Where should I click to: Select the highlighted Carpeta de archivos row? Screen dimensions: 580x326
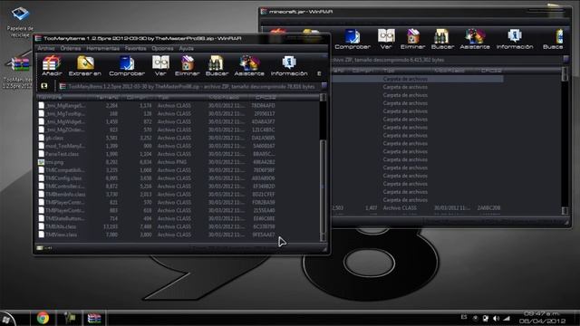pos(417,79)
